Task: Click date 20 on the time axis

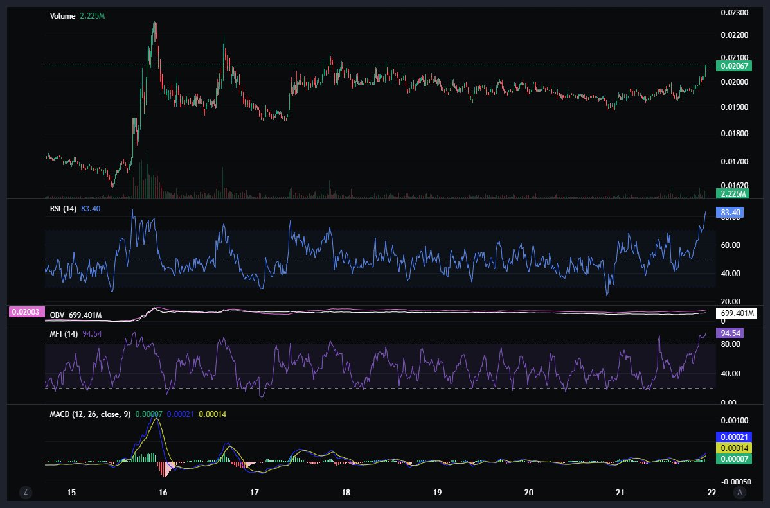Action: point(529,493)
